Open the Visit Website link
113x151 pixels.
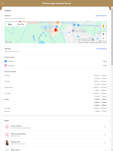coord(102,49)
